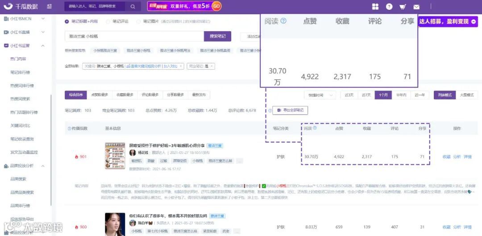Click 详情 for the 陈白羊 note

click(x=468, y=227)
